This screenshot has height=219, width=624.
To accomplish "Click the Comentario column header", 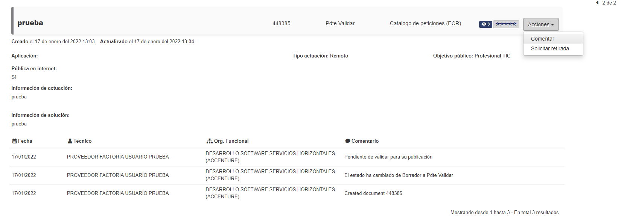I will pyautogui.click(x=362, y=141).
